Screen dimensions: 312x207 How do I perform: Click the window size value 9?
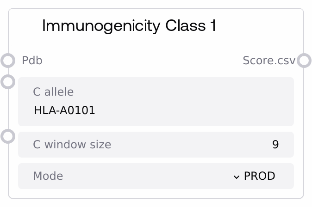[x=275, y=145]
